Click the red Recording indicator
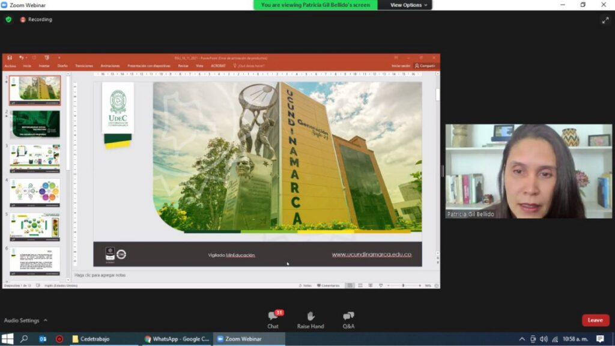This screenshot has width=615, height=346. pos(36,19)
